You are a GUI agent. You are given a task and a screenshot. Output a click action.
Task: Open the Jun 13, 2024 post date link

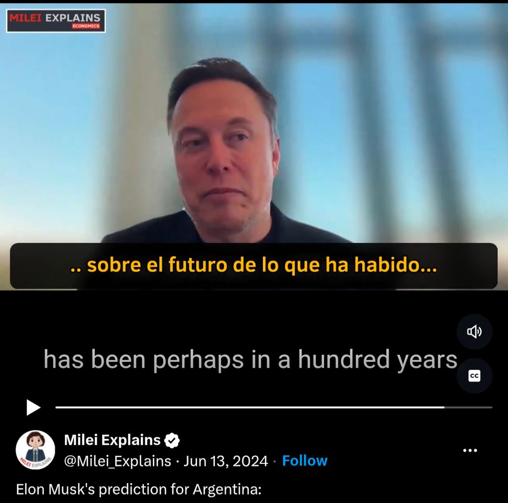pyautogui.click(x=226, y=461)
